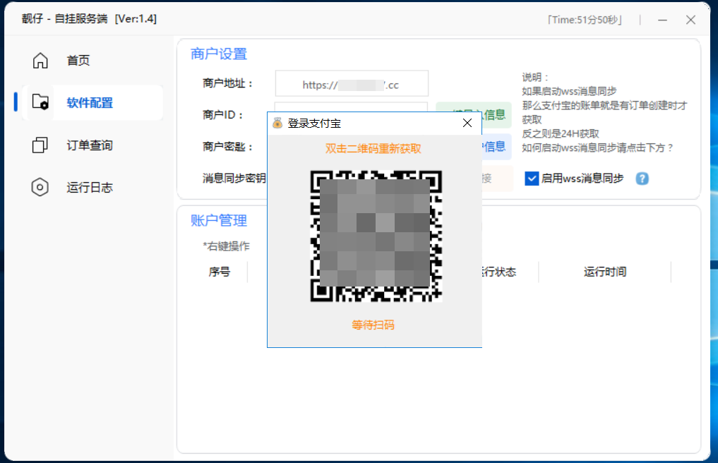Close the 登录支付宝 dialog
The width and height of the screenshot is (718, 463).
click(467, 124)
